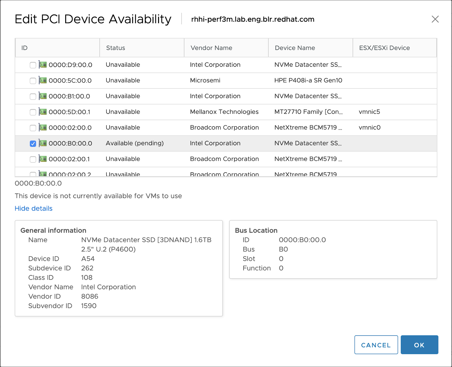Click the device icon next to 0000:02:00.1
The image size is (452, 367).
(x=43, y=159)
